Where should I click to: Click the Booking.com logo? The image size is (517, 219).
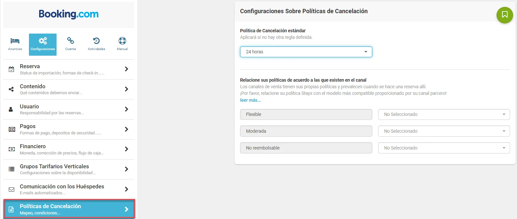pos(69,14)
